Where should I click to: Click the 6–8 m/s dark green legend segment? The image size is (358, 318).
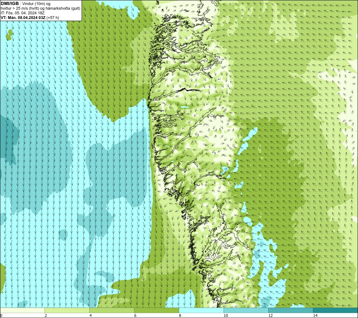157,310
